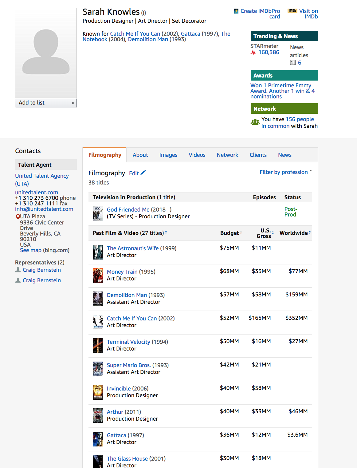Switch to the About tab
The image size is (357, 468).
click(140, 155)
